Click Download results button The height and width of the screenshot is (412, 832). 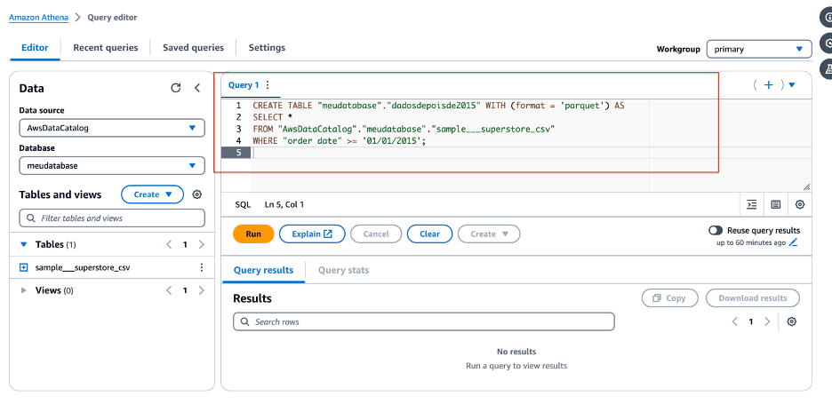click(x=753, y=298)
